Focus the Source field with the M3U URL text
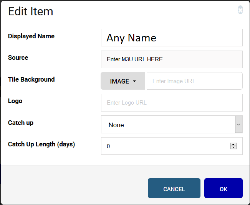Viewport: 250px width, 205px height. click(x=172, y=59)
